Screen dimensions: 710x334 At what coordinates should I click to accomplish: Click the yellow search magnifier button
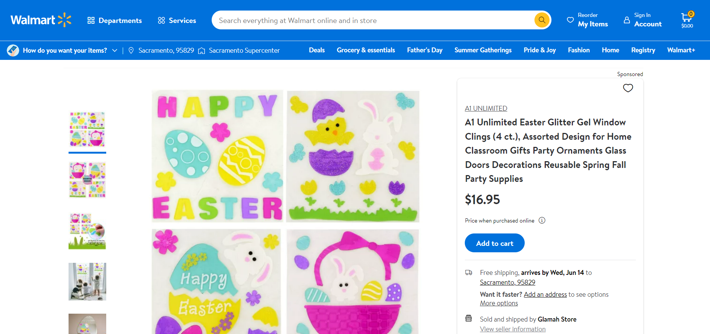point(542,20)
